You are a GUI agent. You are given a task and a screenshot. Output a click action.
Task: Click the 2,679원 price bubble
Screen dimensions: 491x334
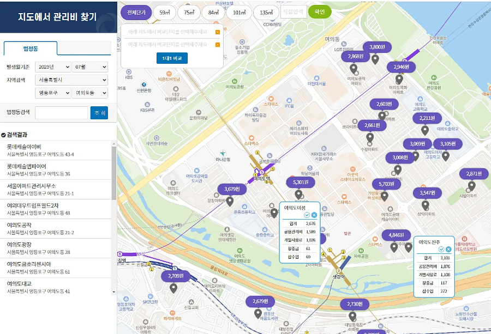coord(261,301)
